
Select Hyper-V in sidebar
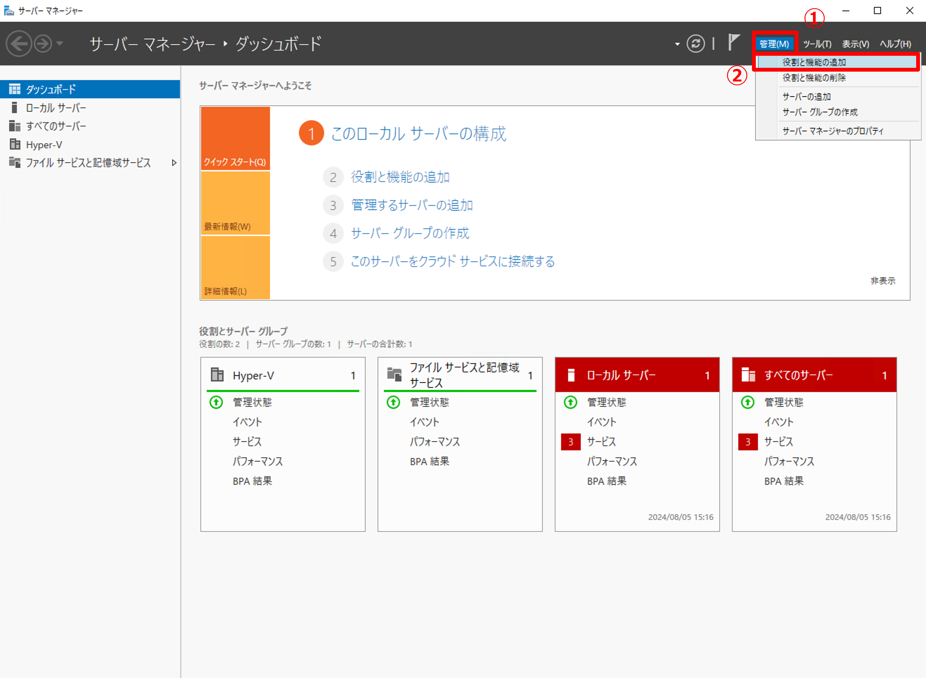(90, 144)
